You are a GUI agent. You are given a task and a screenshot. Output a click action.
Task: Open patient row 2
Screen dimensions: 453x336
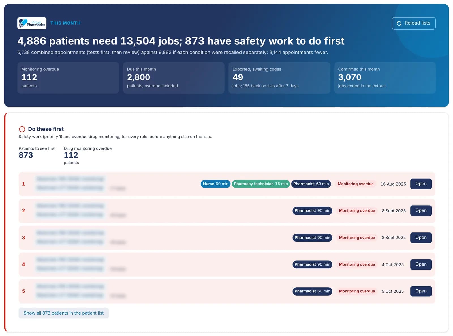(421, 211)
